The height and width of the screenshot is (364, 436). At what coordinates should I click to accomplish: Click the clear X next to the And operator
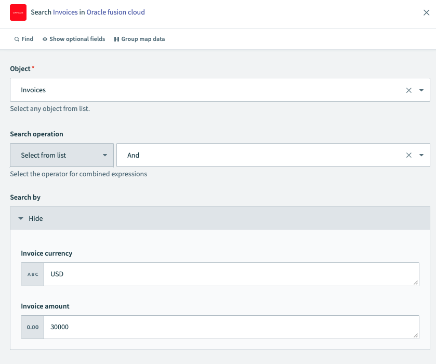tap(409, 155)
